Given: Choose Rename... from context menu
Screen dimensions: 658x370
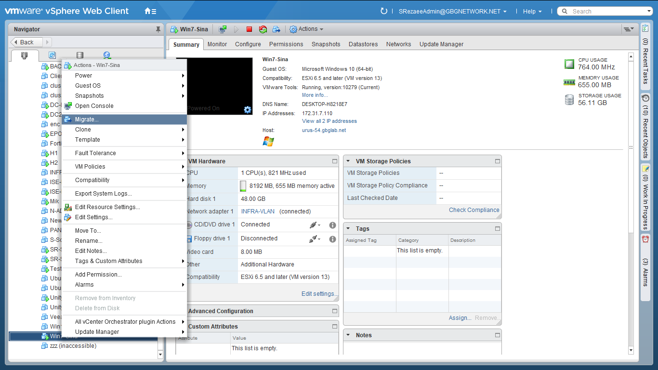Looking at the screenshot, I should coord(124,241).
